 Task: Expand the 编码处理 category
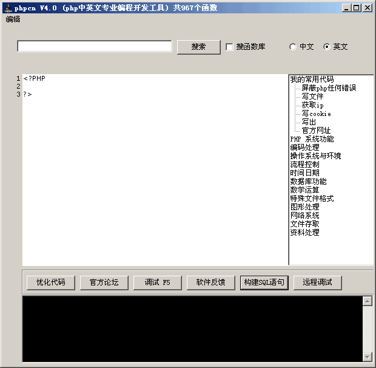[x=304, y=148]
